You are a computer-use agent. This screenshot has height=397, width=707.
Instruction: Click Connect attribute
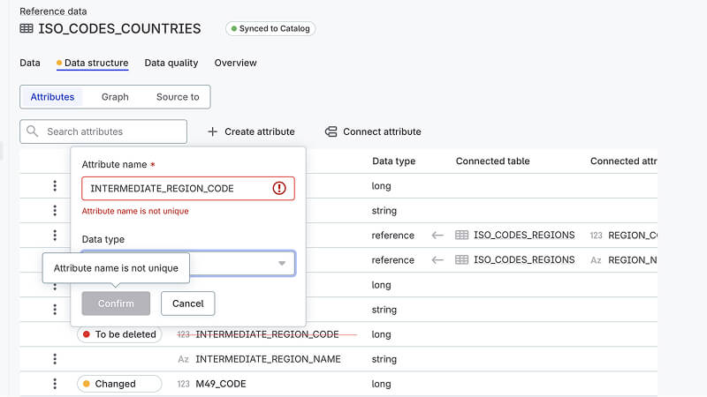coord(373,131)
